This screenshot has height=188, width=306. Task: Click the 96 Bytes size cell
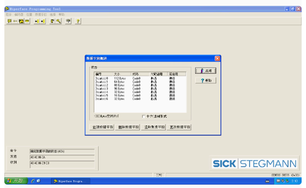119,89
